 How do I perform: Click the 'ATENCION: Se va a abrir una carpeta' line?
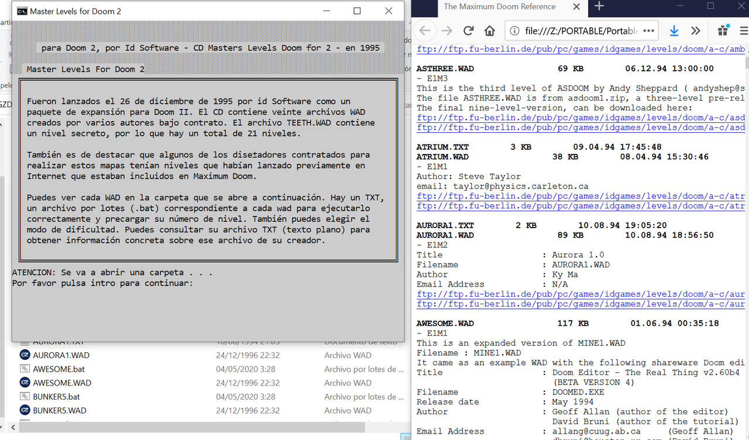(x=112, y=272)
